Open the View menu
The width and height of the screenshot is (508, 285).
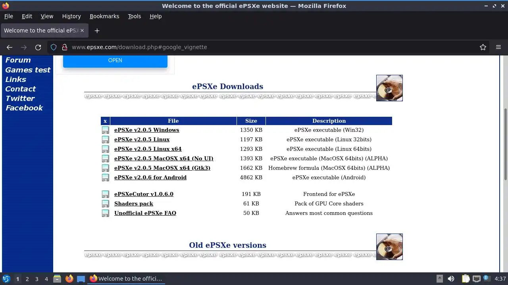tap(47, 16)
